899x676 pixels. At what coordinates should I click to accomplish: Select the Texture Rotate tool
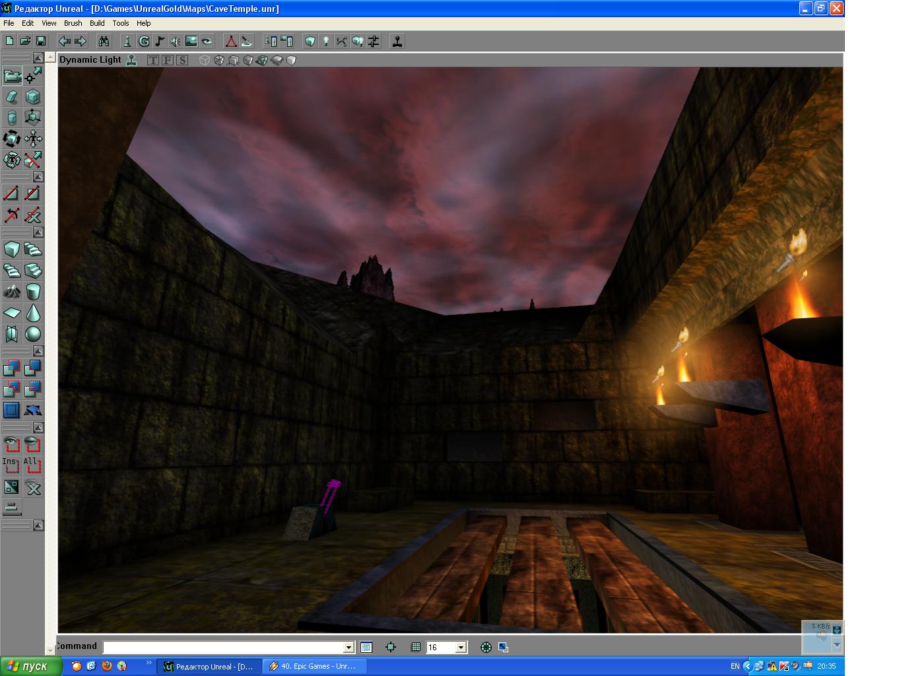12,160
